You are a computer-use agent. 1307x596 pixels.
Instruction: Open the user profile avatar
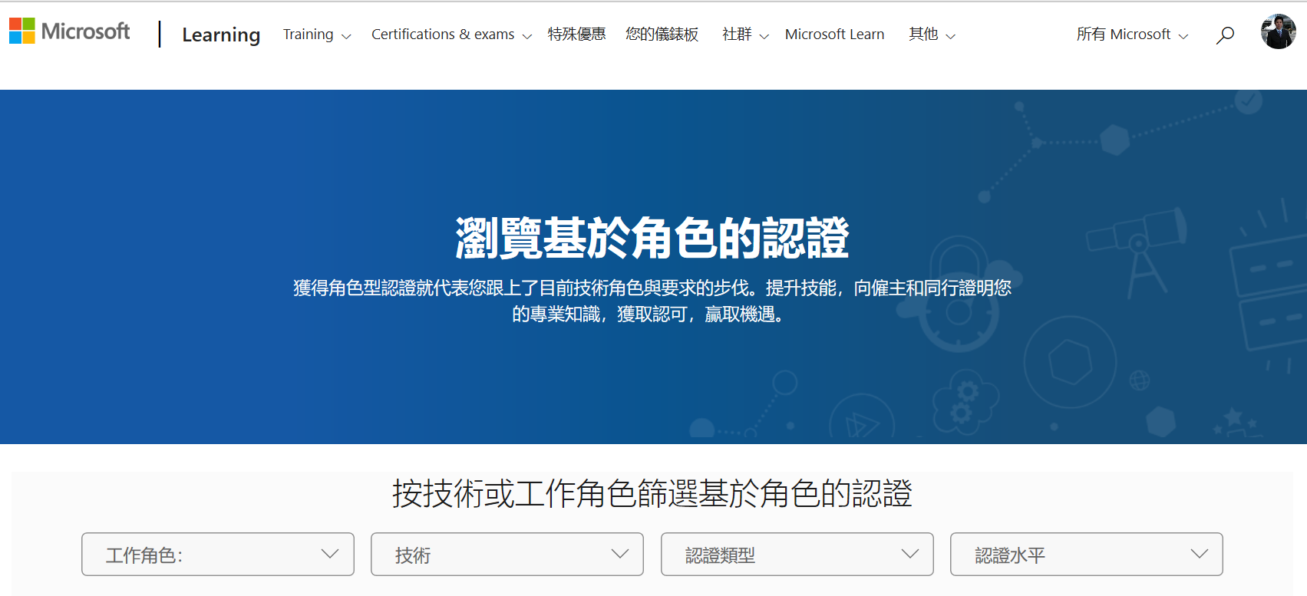tap(1278, 31)
